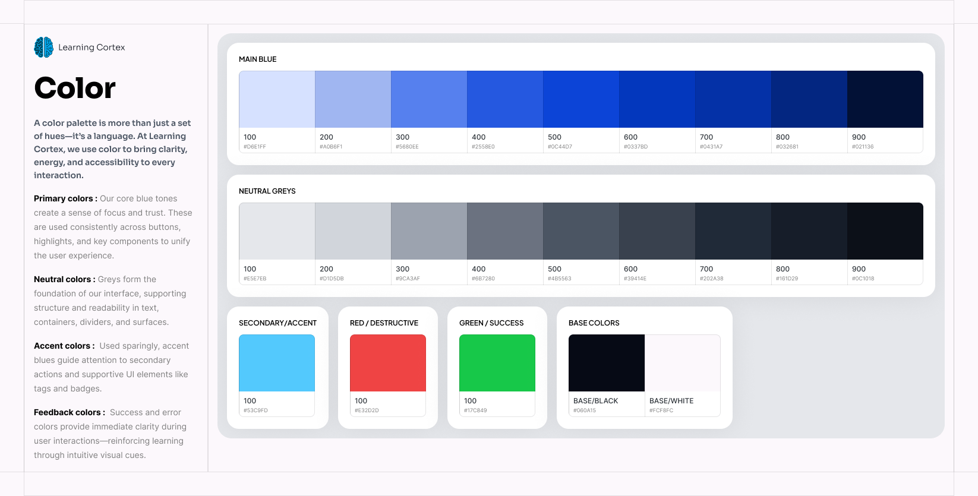Click the bold Feedback colors label
Image resolution: width=978 pixels, height=496 pixels.
(68, 412)
